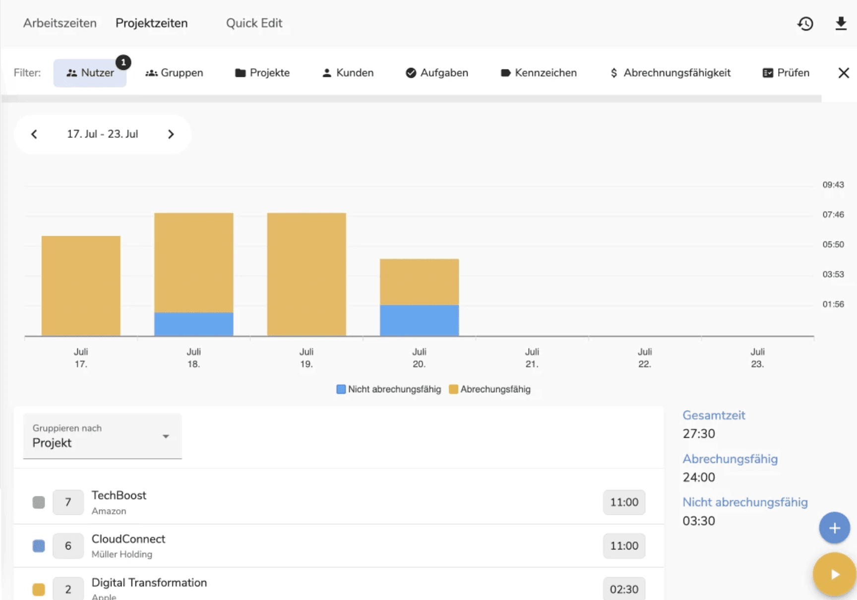Open the Aufgaben filter
This screenshot has height=600, width=857.
click(437, 73)
